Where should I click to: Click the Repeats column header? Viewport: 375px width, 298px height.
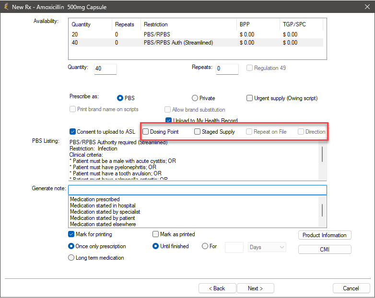click(x=124, y=24)
